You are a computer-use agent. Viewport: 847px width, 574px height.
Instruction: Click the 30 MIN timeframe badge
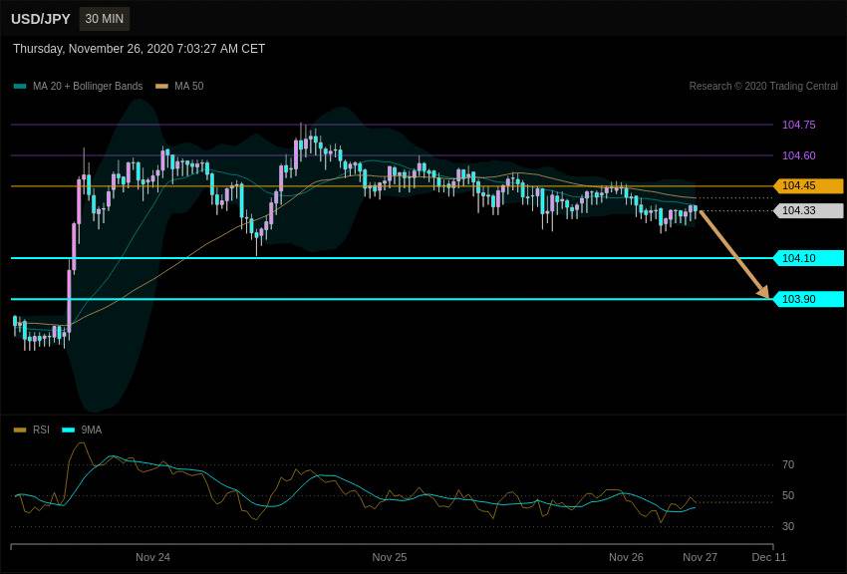click(x=105, y=19)
